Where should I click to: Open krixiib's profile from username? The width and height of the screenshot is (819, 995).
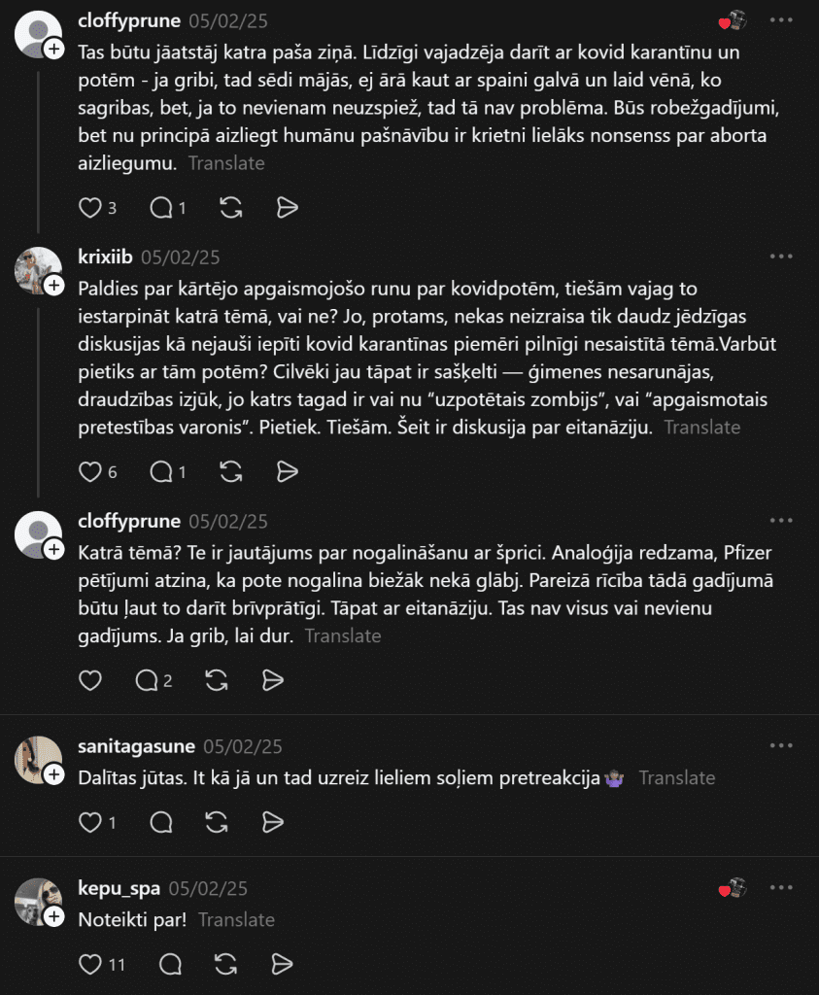coord(104,257)
